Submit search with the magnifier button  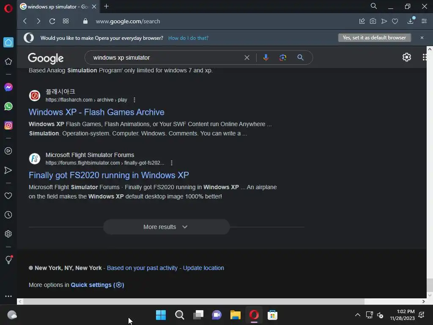(301, 58)
